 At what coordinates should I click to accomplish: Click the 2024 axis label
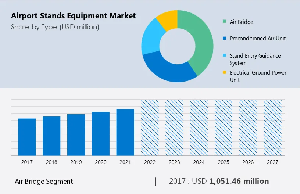[x=199, y=162]
